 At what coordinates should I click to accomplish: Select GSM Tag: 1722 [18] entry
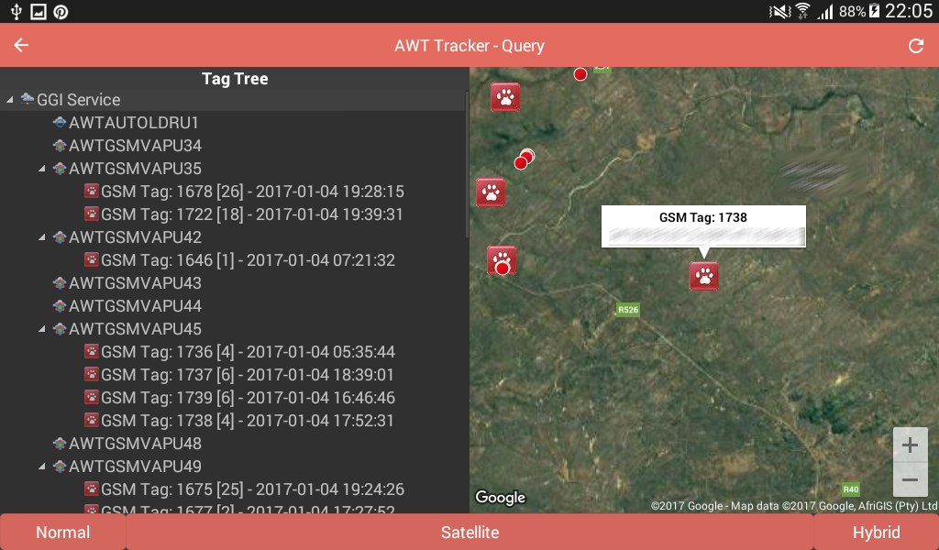click(x=252, y=214)
